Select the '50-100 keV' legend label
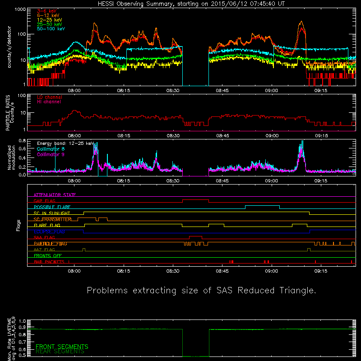The height and width of the screenshot is (361, 361). pos(51,28)
